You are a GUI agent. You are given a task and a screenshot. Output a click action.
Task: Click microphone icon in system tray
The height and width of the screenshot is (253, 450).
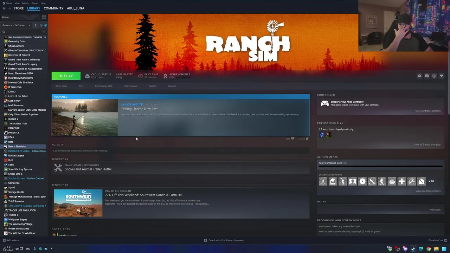click(34, 249)
